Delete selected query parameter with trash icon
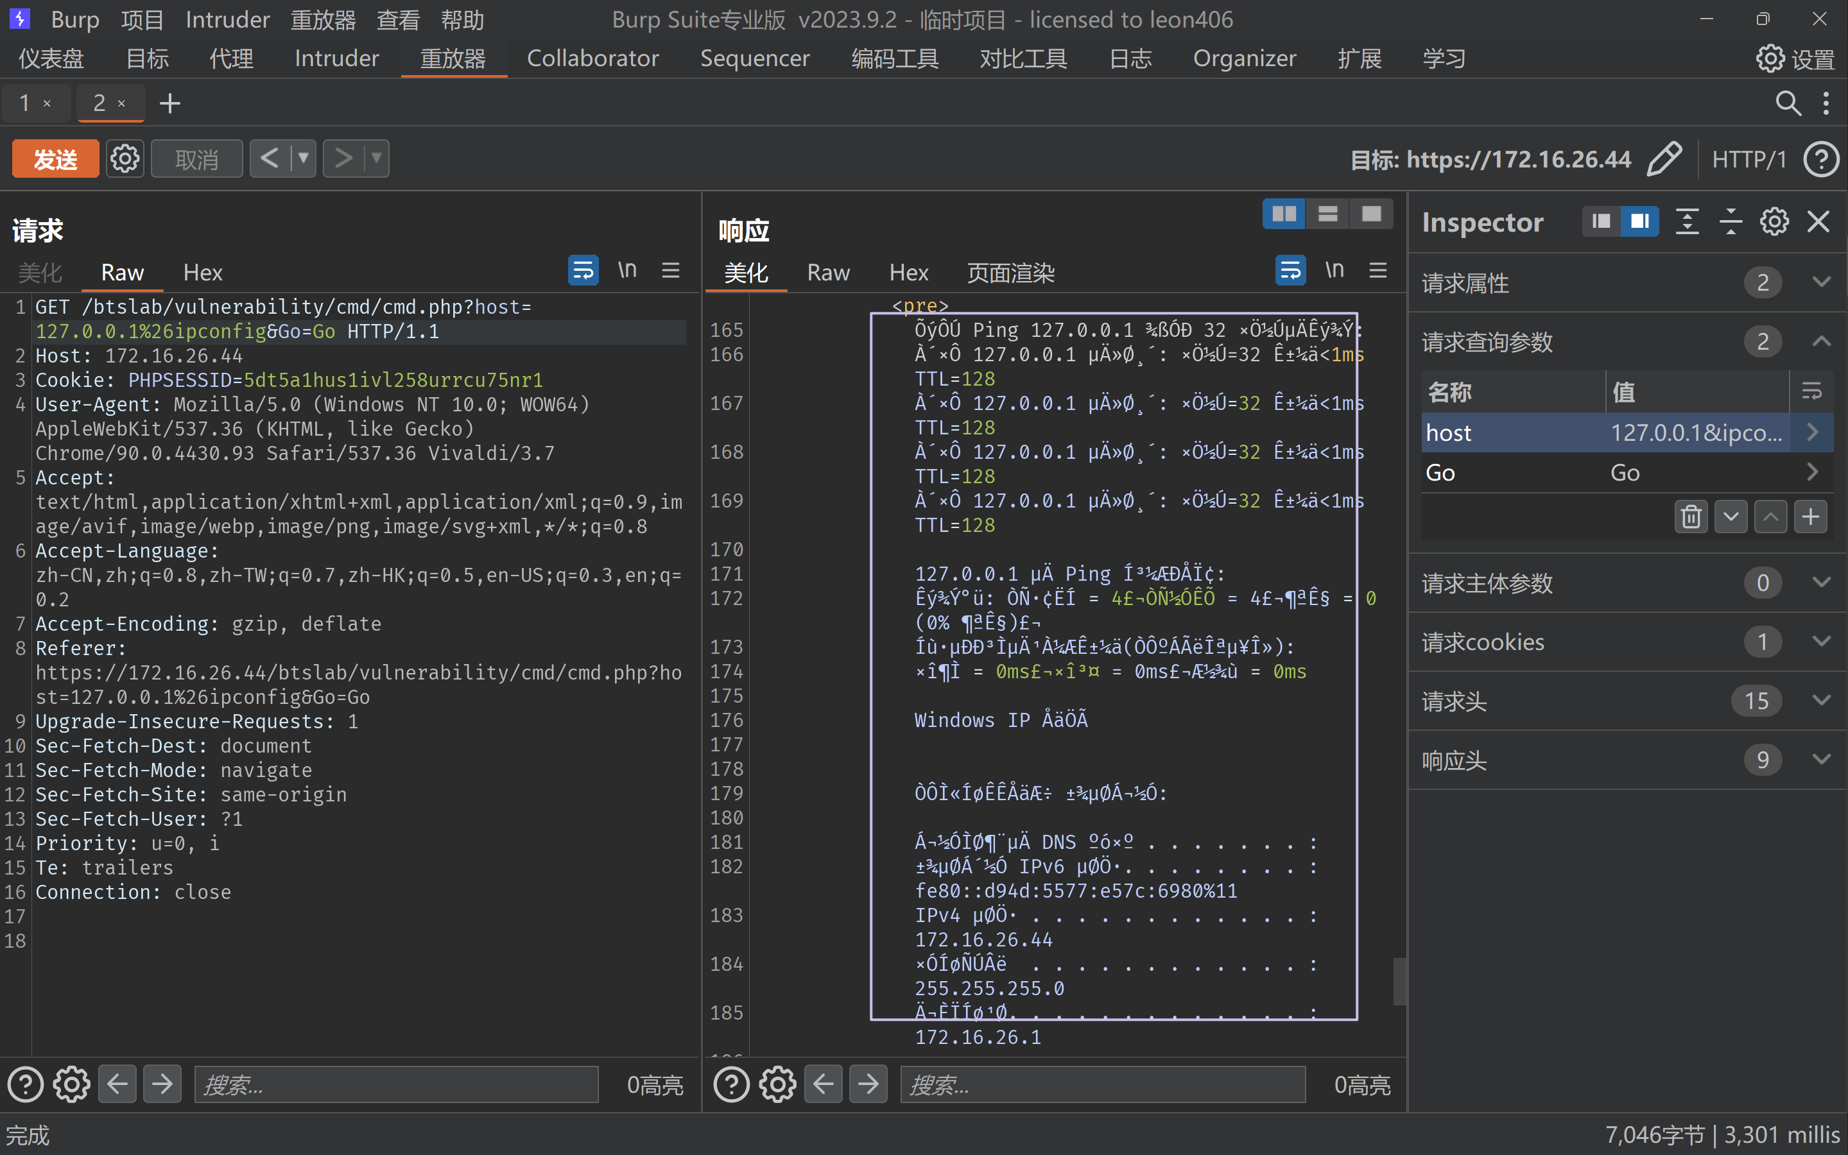1848x1155 pixels. pos(1691,517)
